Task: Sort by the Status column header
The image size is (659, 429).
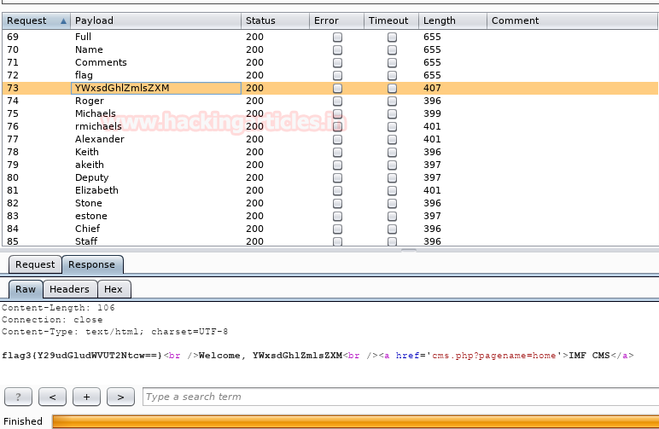Action: [275, 20]
